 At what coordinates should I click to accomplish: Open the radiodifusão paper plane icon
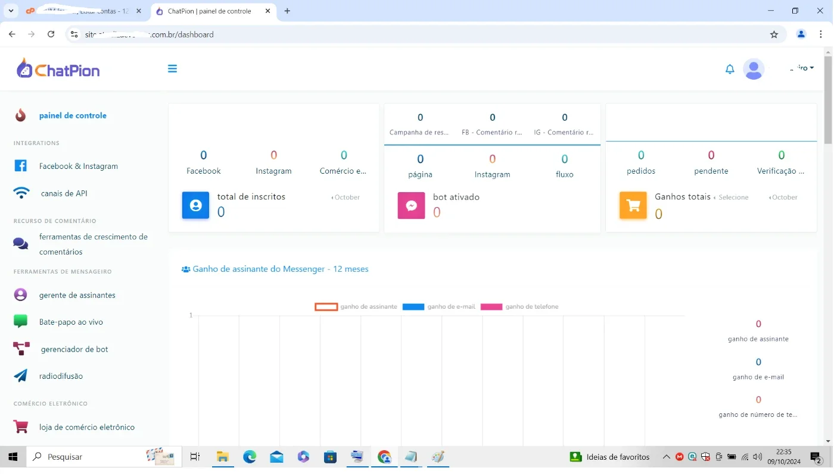tap(21, 376)
